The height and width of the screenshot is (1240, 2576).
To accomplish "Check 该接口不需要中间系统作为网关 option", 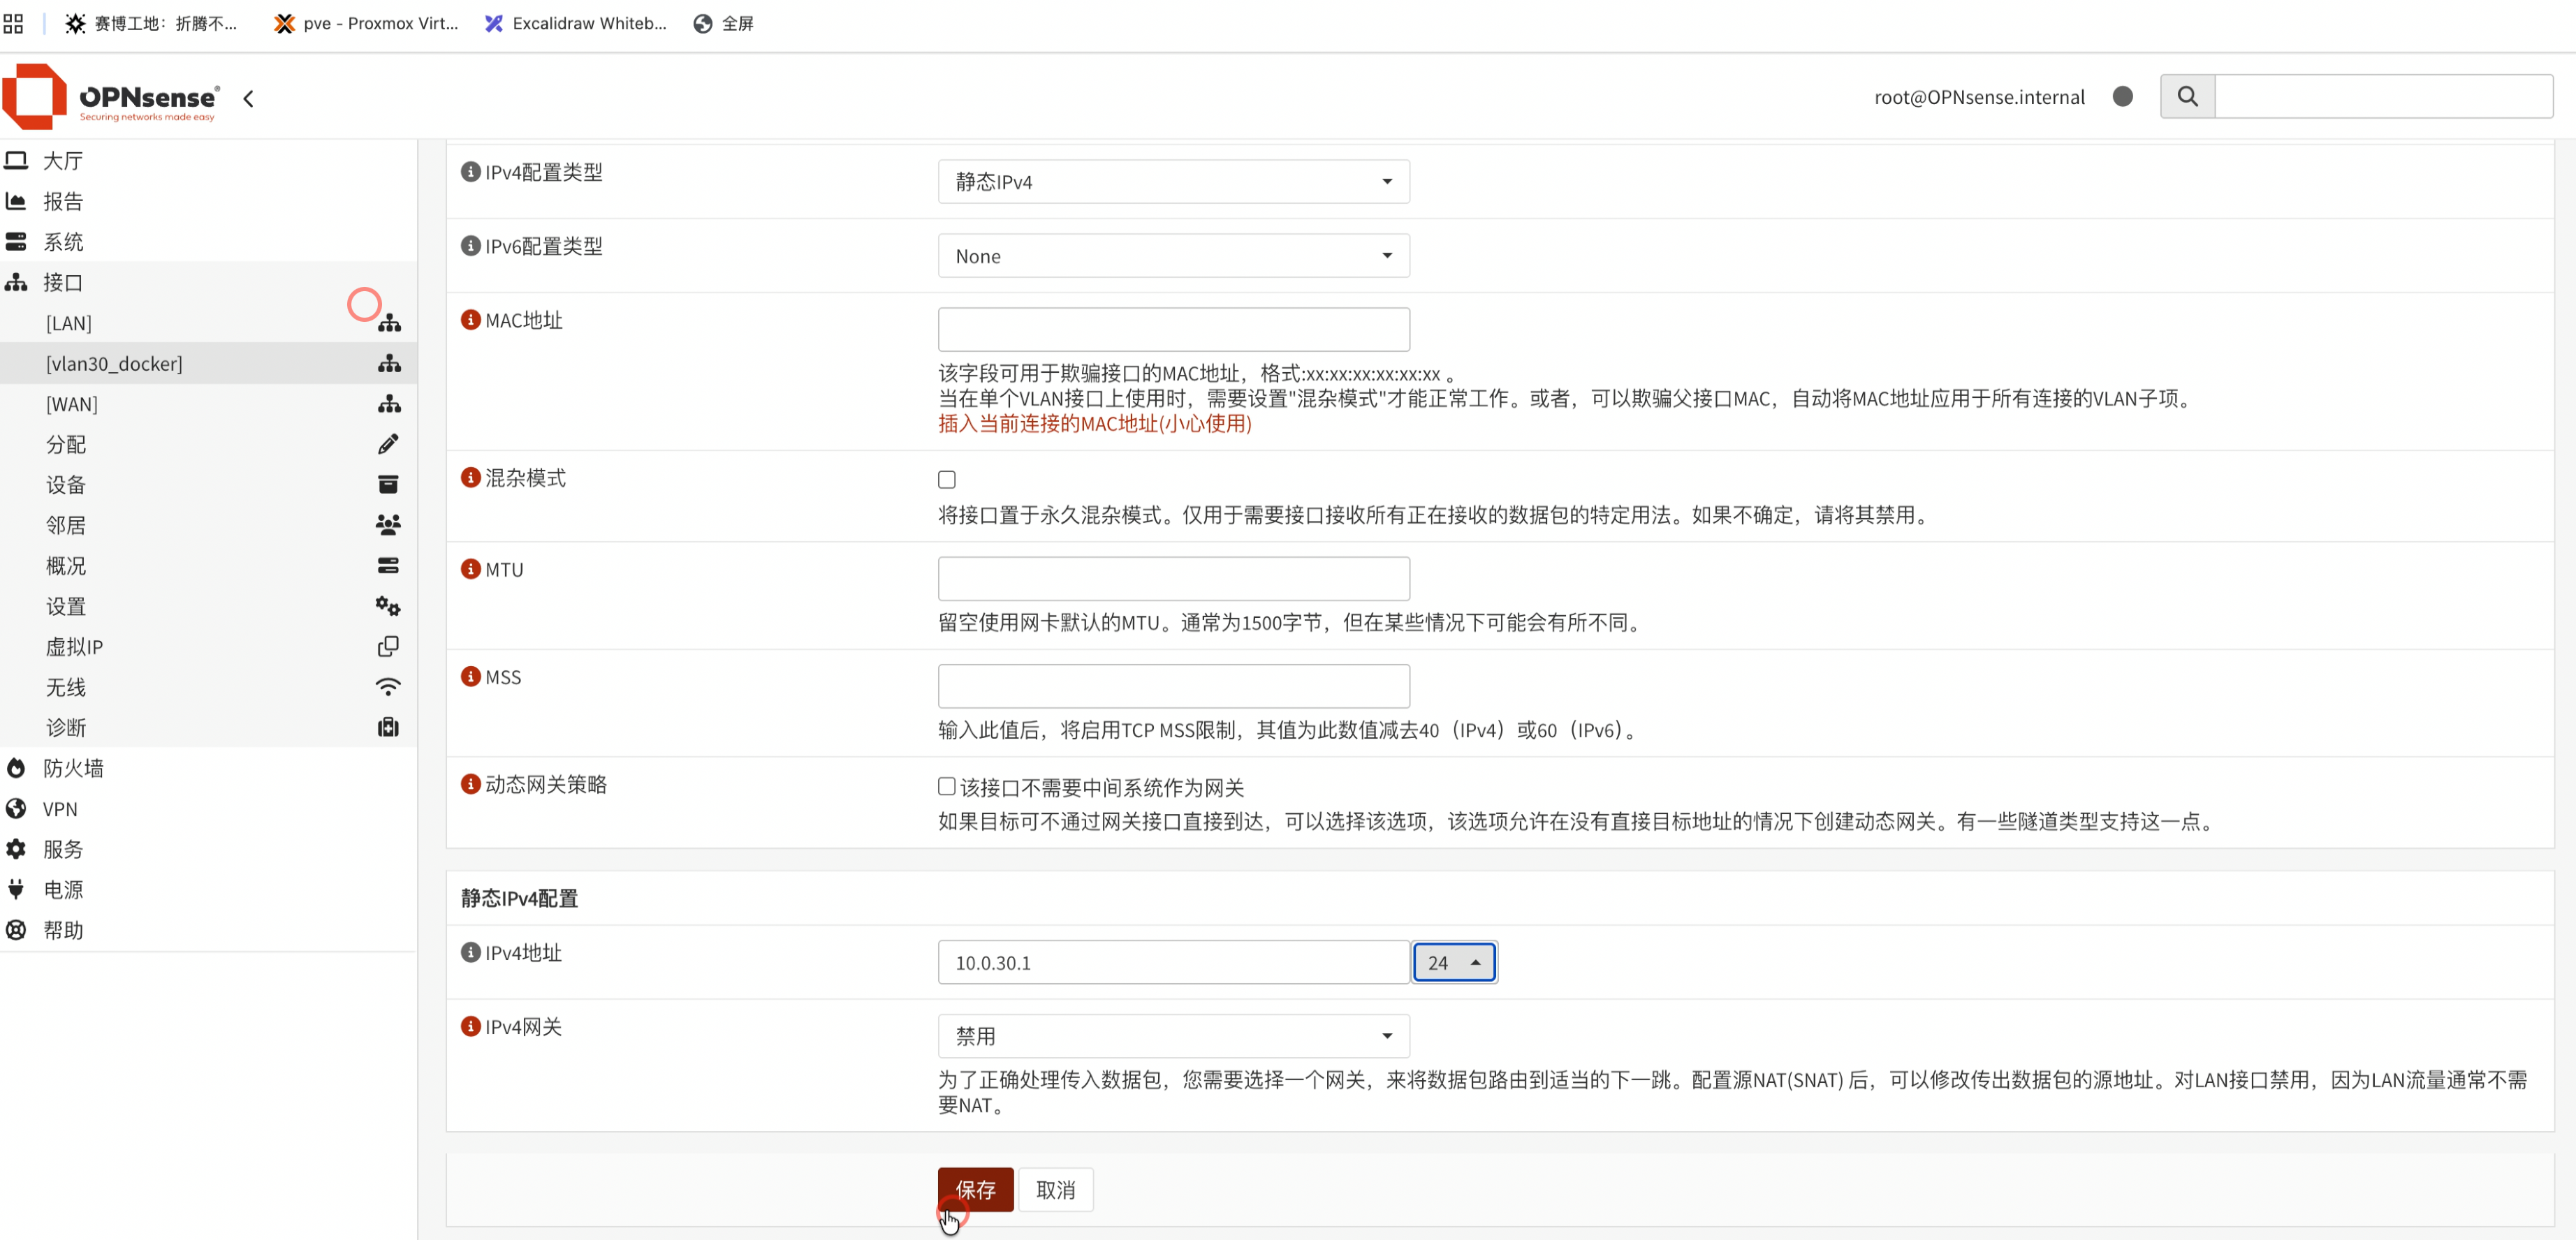I will (x=946, y=786).
